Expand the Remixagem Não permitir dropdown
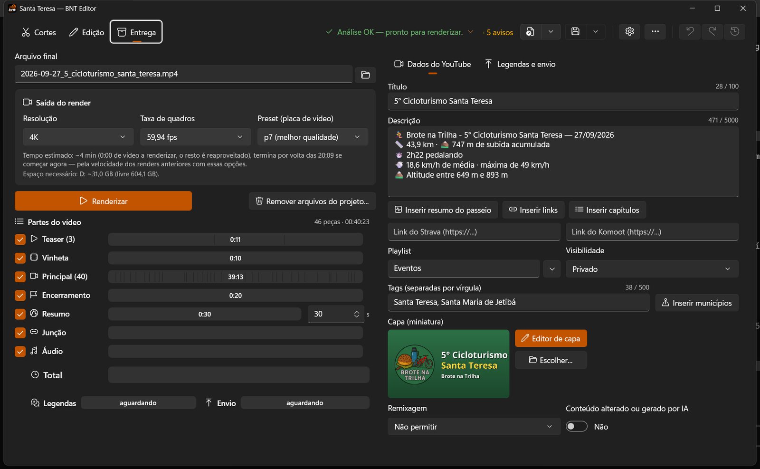The height and width of the screenshot is (469, 760). click(474, 427)
